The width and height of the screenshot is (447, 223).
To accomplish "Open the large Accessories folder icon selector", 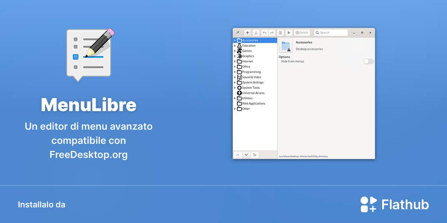I will point(286,46).
